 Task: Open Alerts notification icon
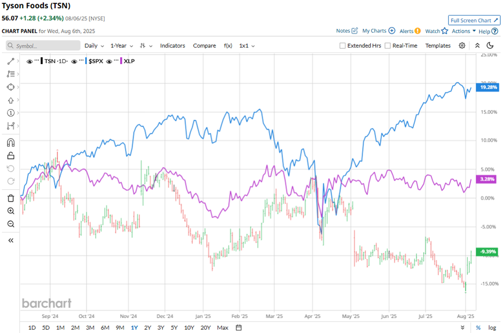click(418, 31)
